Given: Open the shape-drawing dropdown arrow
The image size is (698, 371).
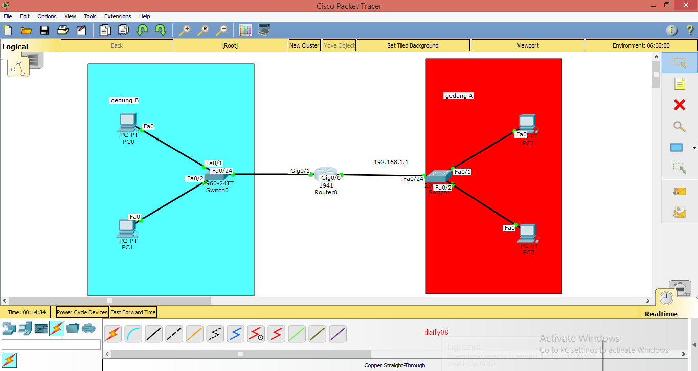Looking at the screenshot, I should pyautogui.click(x=693, y=148).
